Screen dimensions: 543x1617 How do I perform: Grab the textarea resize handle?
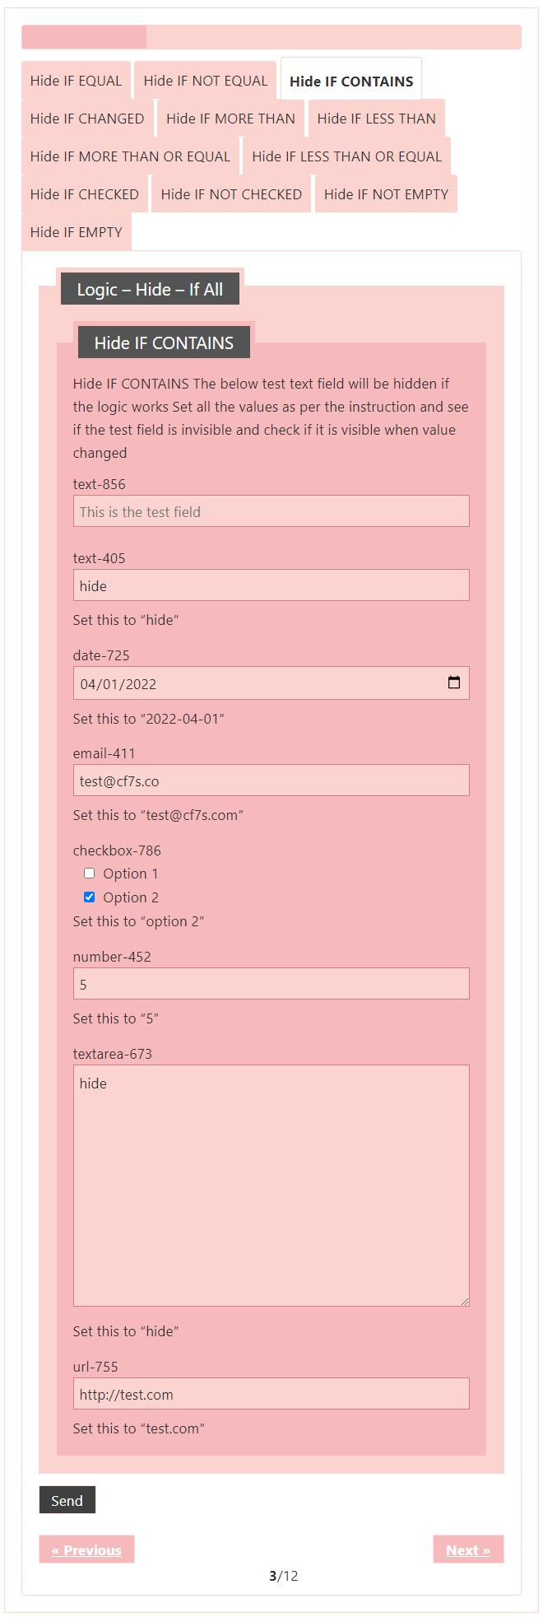(x=465, y=1302)
